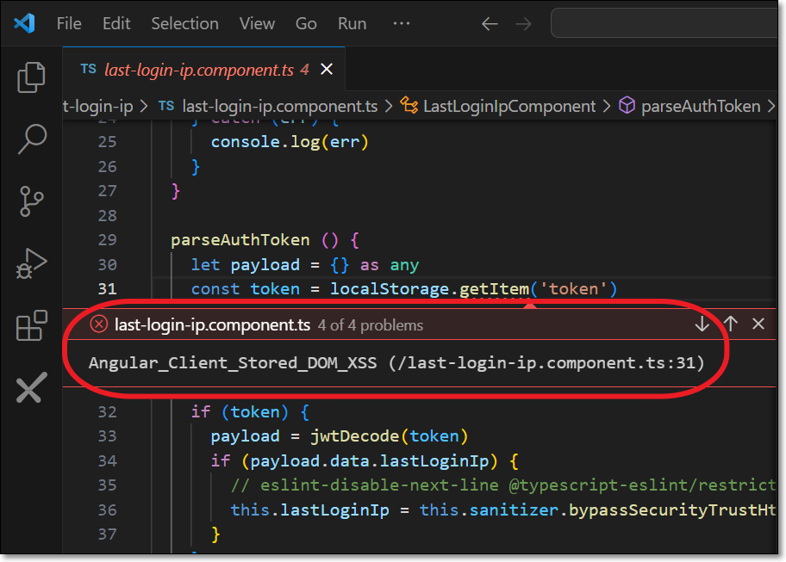Go forward with the right arrow
Screen dimensions: 786x562
[523, 23]
